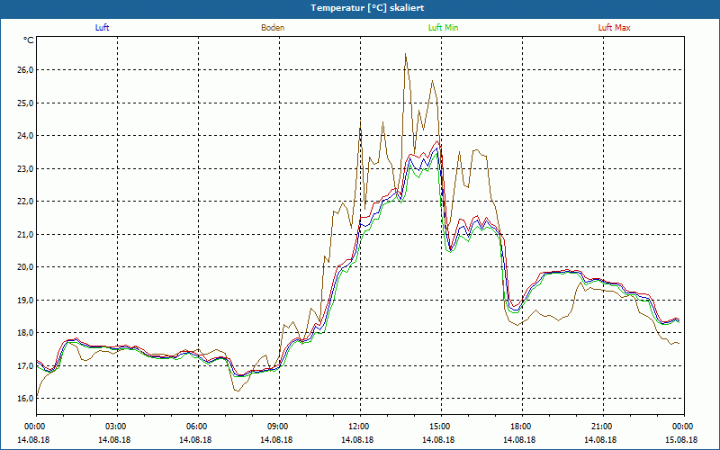Image resolution: width=720 pixels, height=450 pixels.
Task: Click the 19,0 y-axis value
Action: click(26, 301)
